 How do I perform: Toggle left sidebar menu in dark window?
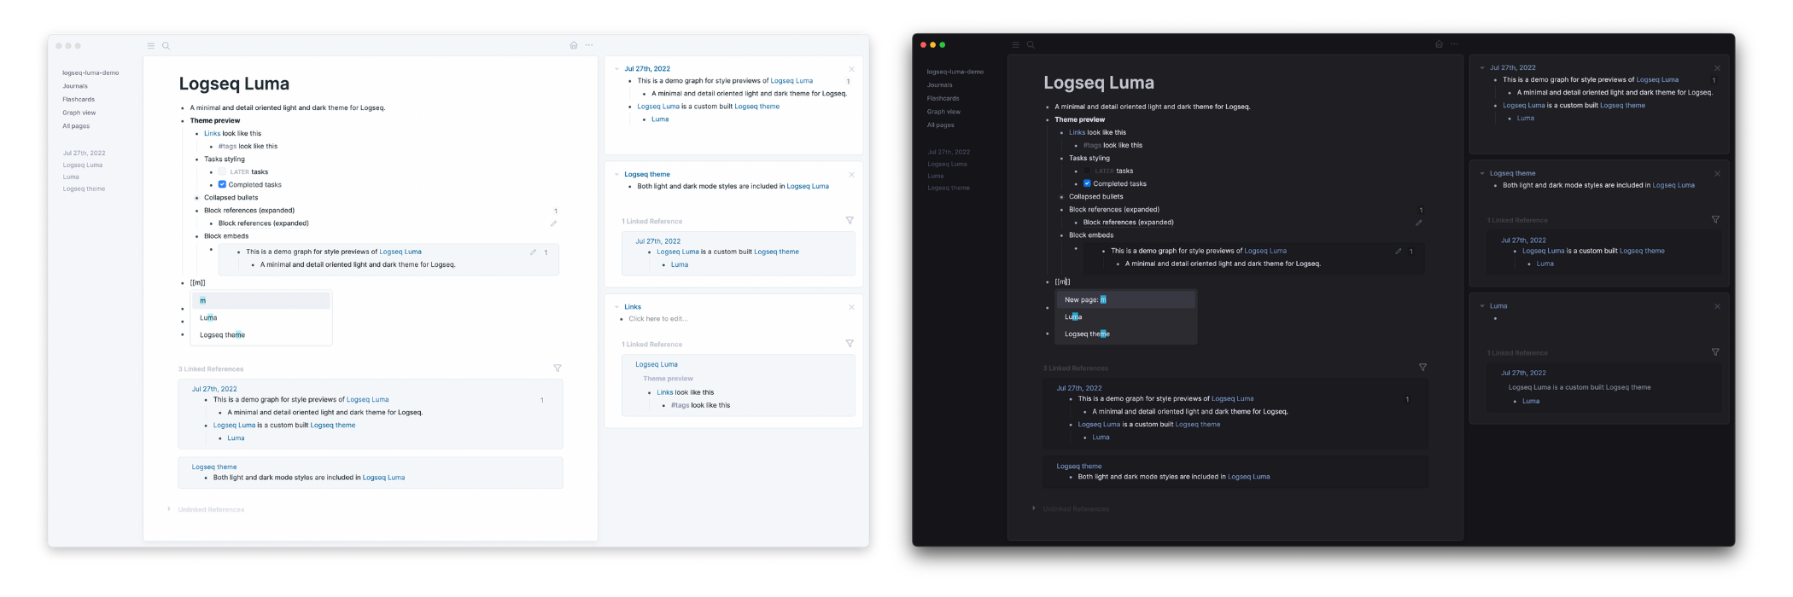(x=1015, y=44)
